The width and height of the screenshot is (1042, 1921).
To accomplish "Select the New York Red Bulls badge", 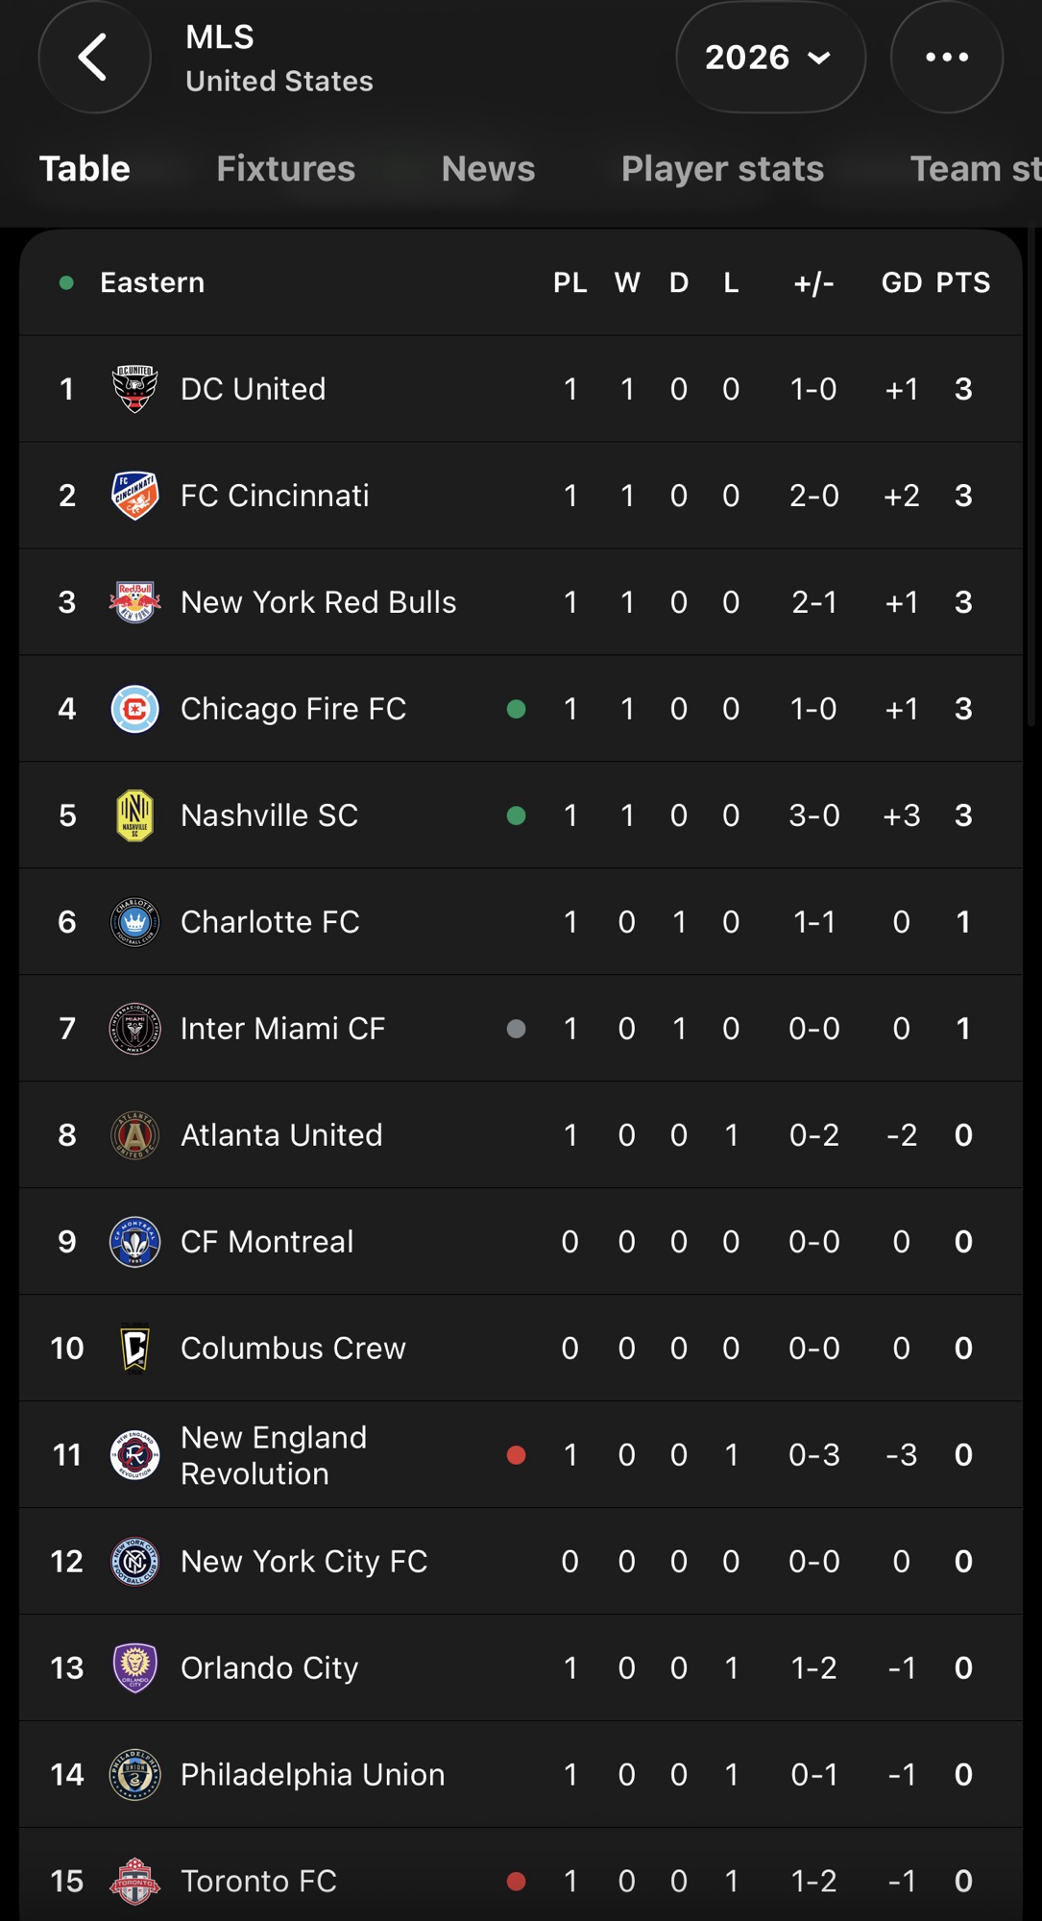I will click(x=134, y=602).
